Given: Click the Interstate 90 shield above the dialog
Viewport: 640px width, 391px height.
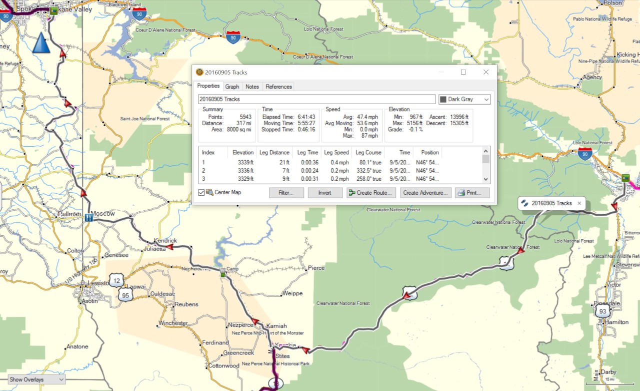Looking at the screenshot, I should (232, 37).
